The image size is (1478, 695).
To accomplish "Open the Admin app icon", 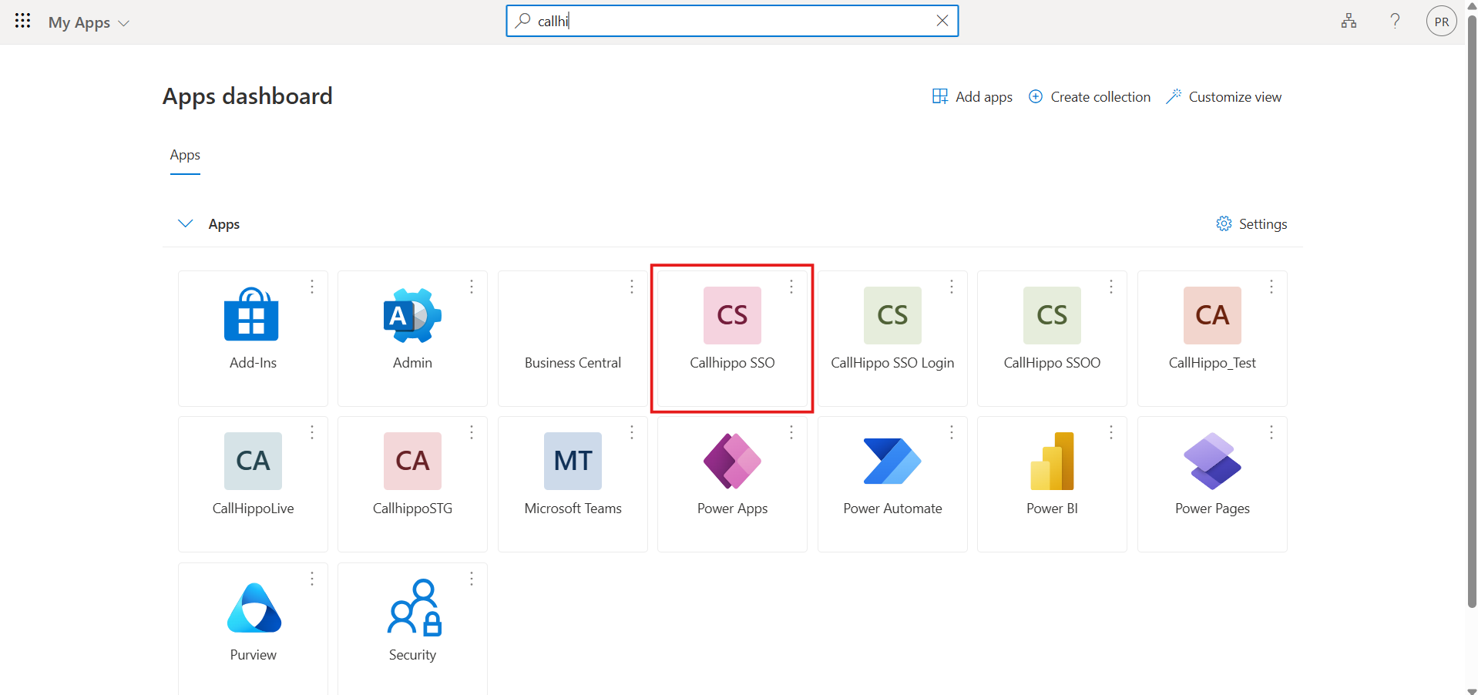I will (x=412, y=314).
